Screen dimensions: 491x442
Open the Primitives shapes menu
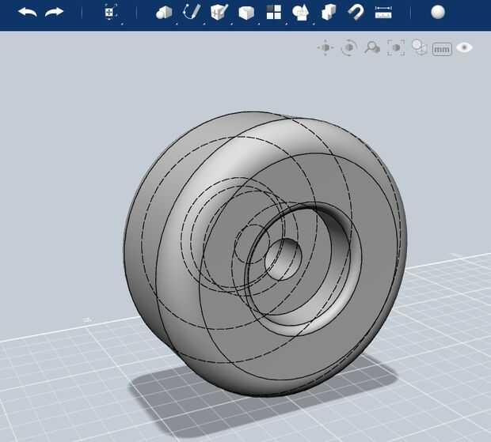point(164,13)
